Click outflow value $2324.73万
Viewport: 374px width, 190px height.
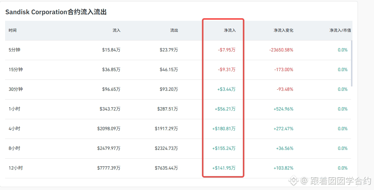point(166,148)
